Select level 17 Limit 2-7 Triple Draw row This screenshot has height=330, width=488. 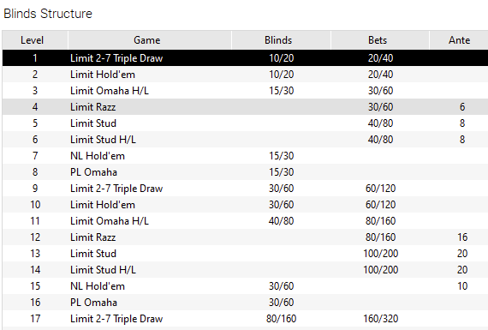[245, 319]
